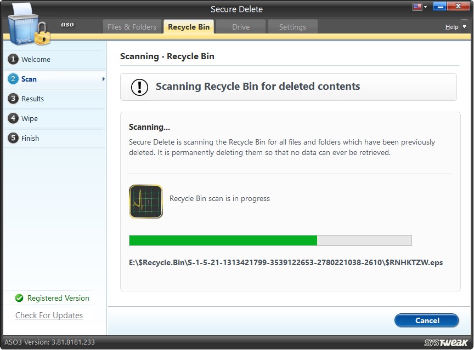The height and width of the screenshot is (350, 474).
Task: Click the exclamation warning icon
Action: click(140, 87)
